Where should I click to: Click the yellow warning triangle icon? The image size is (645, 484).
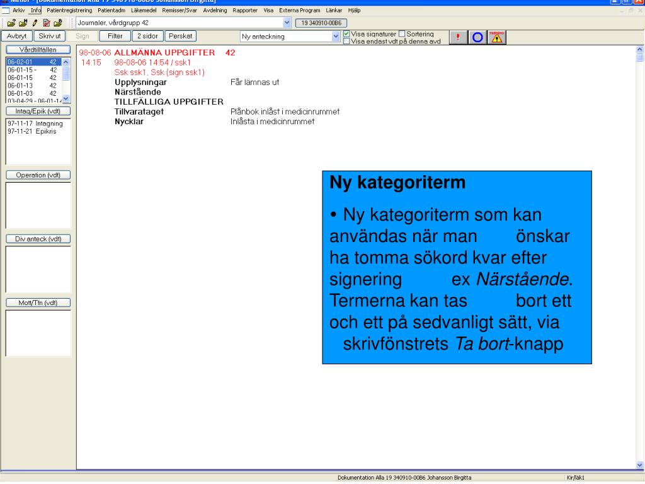click(497, 37)
